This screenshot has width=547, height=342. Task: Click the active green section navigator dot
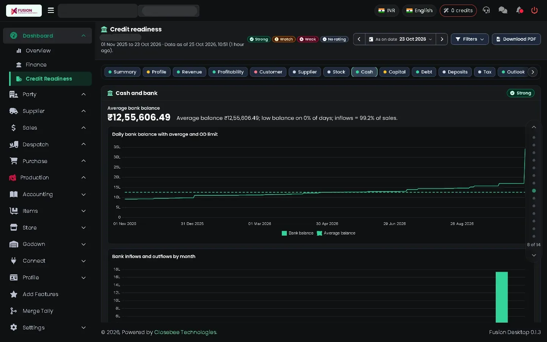[534, 191]
